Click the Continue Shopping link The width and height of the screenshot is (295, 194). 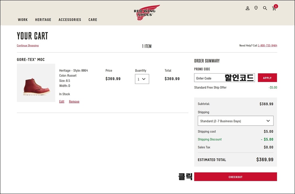point(28,46)
